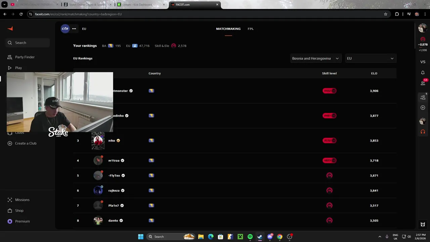Open the browser extensions puzzle icon
Screen dimensions: 430x242
[x=397, y=14]
